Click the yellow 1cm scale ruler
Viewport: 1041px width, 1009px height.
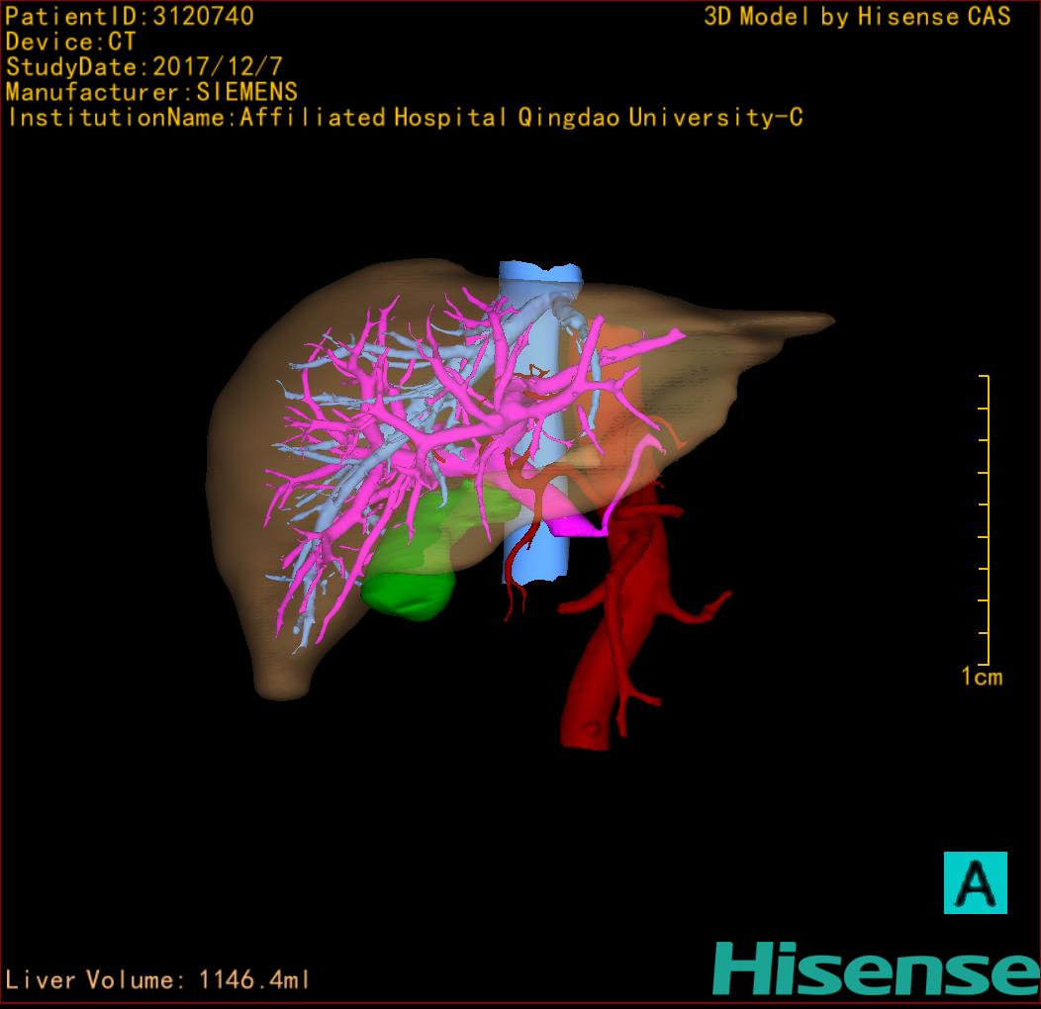click(x=985, y=519)
